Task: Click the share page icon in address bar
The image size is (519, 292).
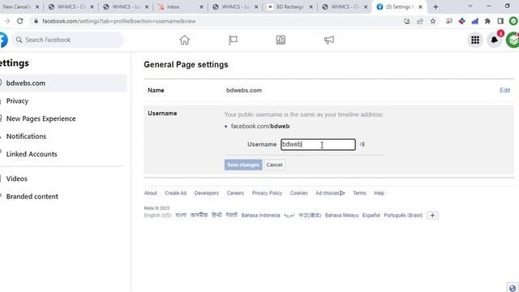Action: [x=420, y=21]
